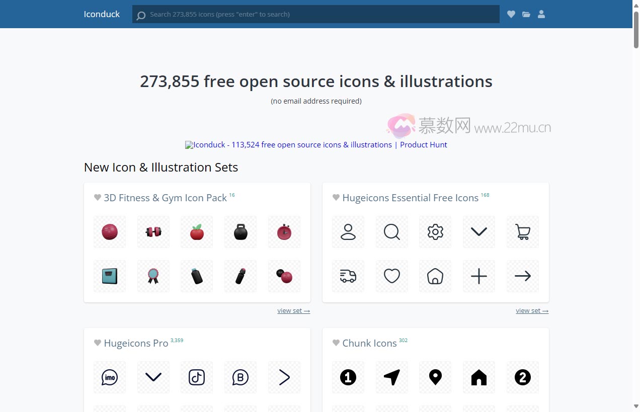The width and height of the screenshot is (640, 412).
Task: Select the shopping cart icon from Hugeicons set
Action: 522,232
